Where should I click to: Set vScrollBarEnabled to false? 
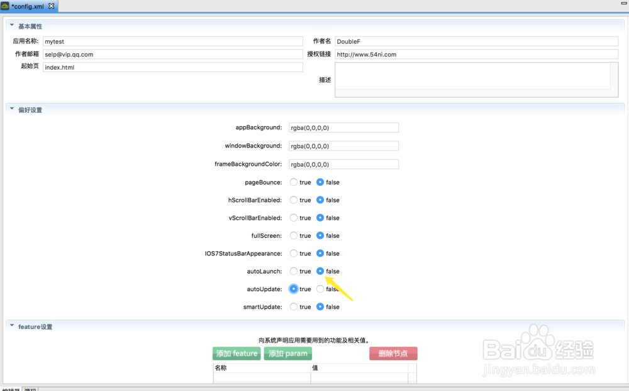pyautogui.click(x=320, y=218)
